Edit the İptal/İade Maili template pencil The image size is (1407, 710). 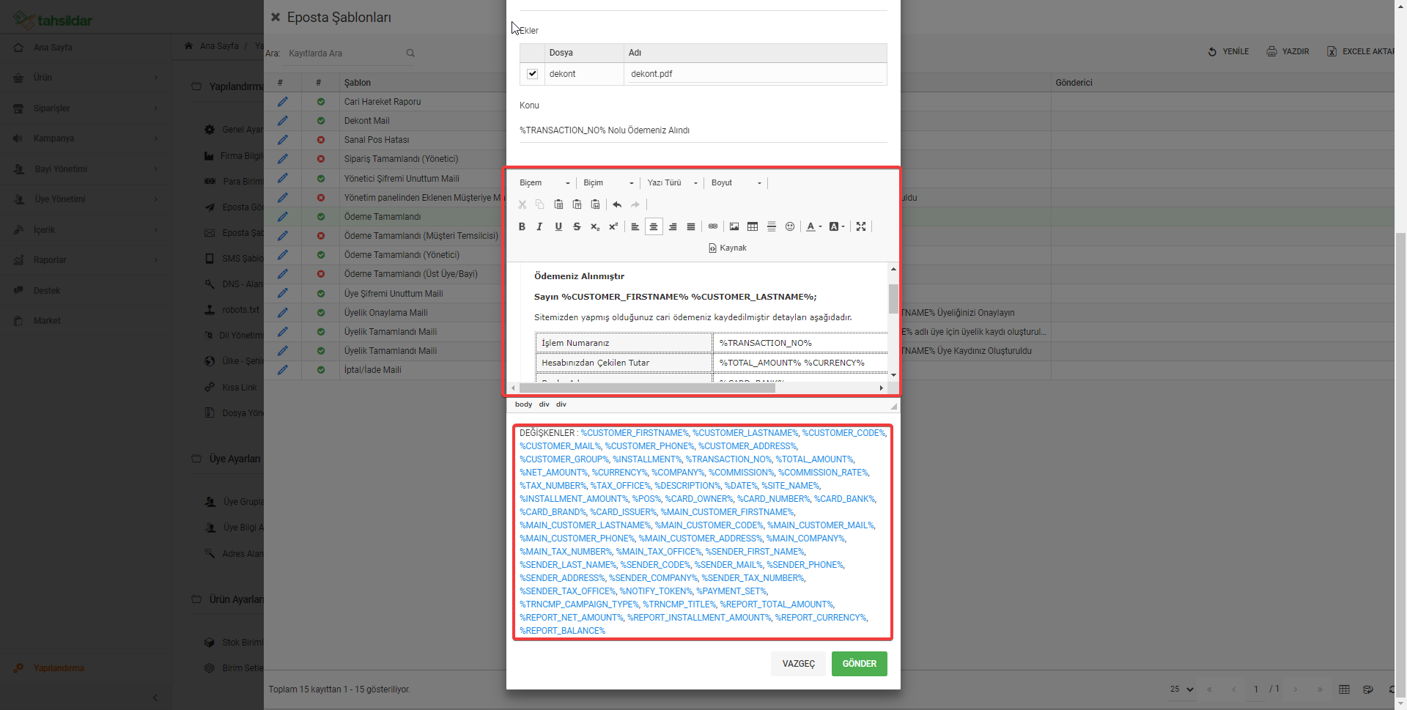tap(283, 370)
